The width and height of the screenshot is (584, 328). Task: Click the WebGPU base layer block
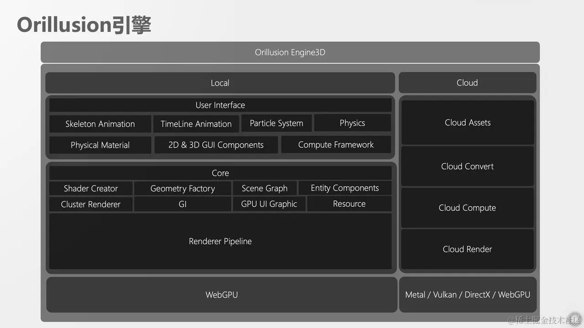point(222,295)
